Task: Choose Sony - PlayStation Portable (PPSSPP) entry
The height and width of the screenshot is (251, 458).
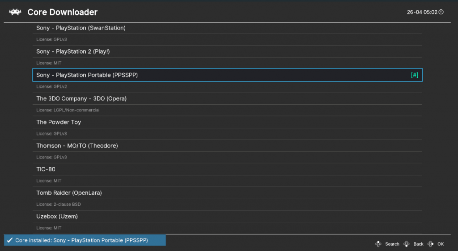Action: (87, 75)
